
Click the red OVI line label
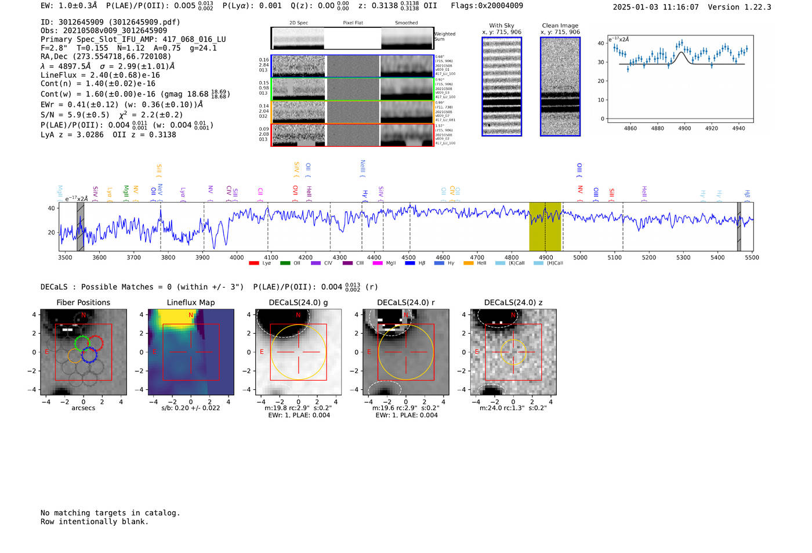[295, 193]
